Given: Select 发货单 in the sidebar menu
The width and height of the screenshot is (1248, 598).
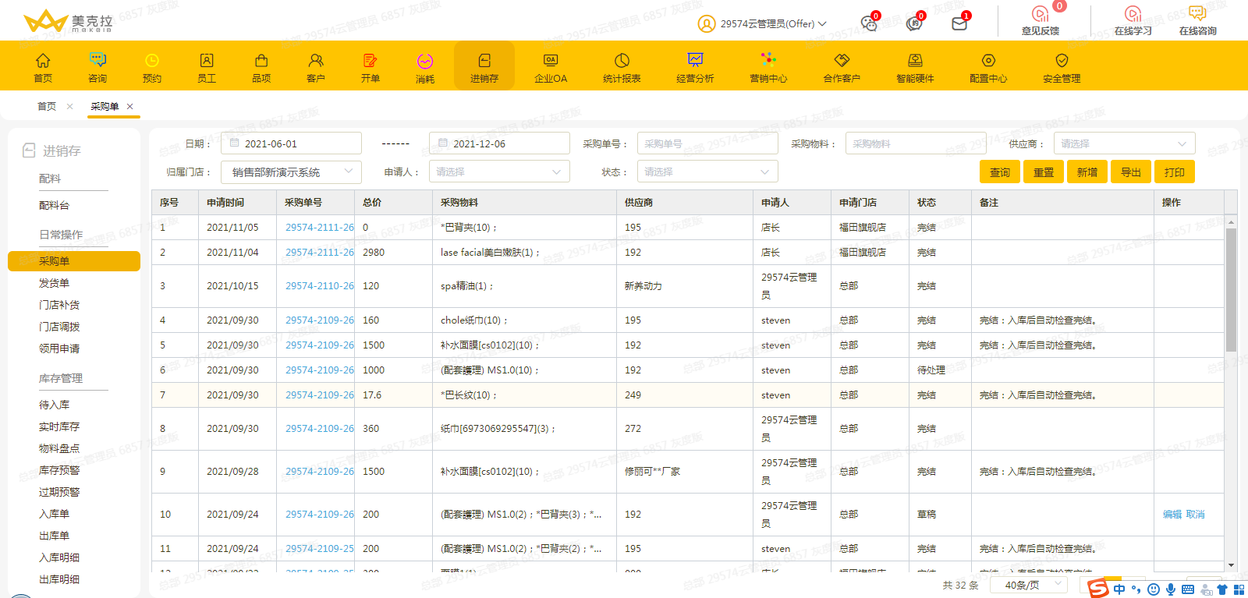Looking at the screenshot, I should [x=55, y=283].
